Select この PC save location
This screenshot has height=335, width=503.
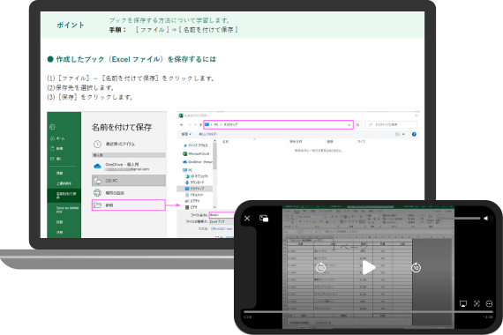coord(128,181)
